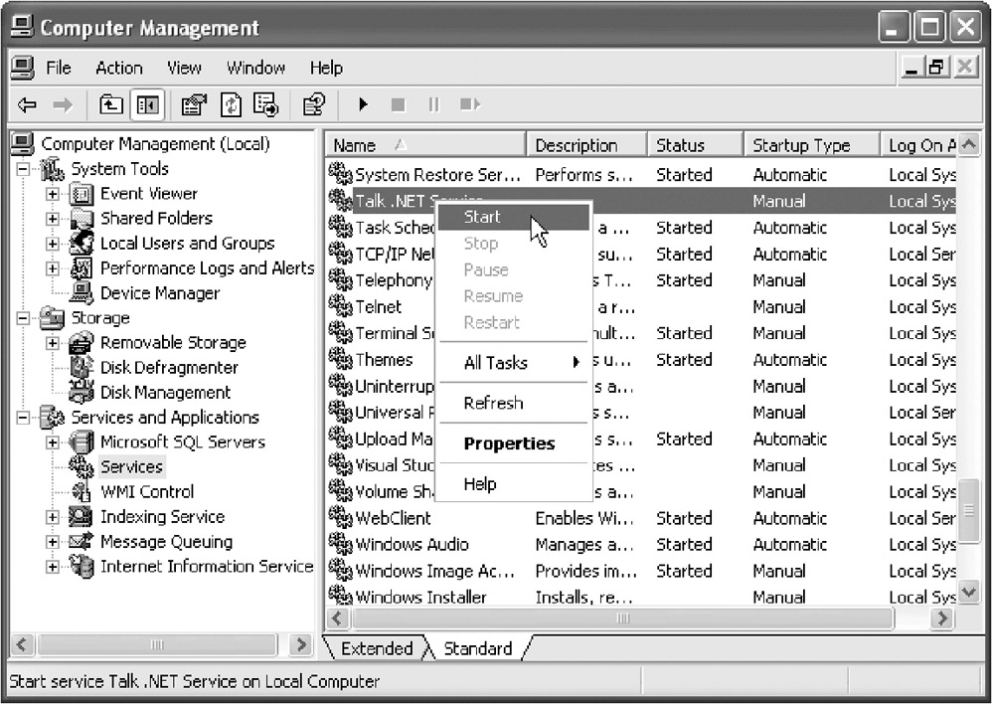
Task: Choose Start in the context menu
Action: (x=482, y=217)
